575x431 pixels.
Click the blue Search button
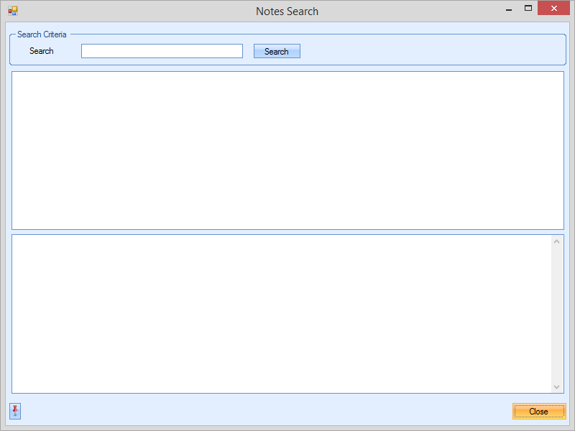tap(277, 51)
